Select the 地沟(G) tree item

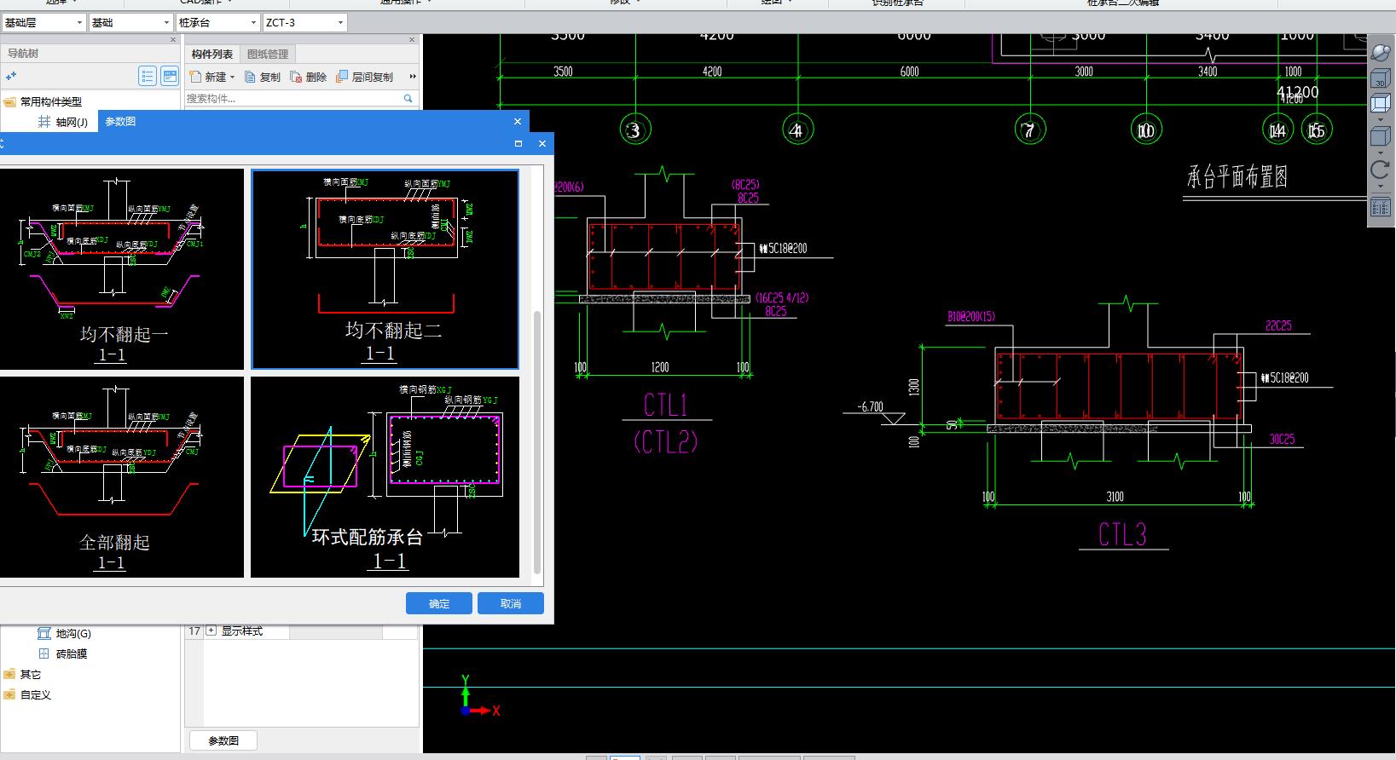point(73,633)
